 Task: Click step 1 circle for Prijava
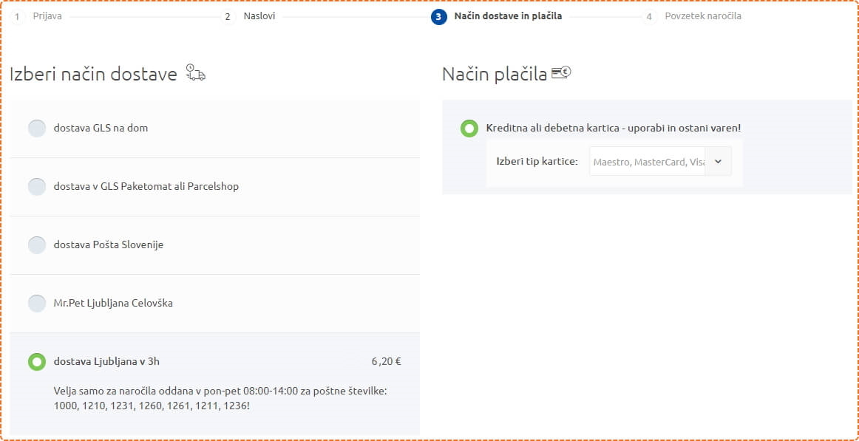pos(18,17)
